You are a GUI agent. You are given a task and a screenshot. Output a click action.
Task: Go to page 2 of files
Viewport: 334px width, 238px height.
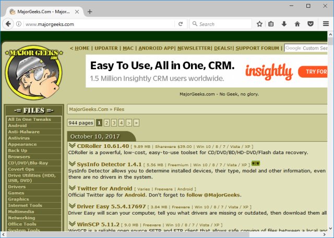[x=106, y=123]
